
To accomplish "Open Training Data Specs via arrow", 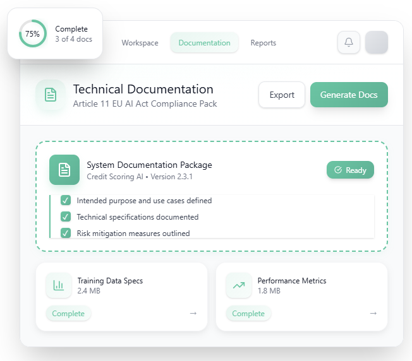I will tap(193, 314).
